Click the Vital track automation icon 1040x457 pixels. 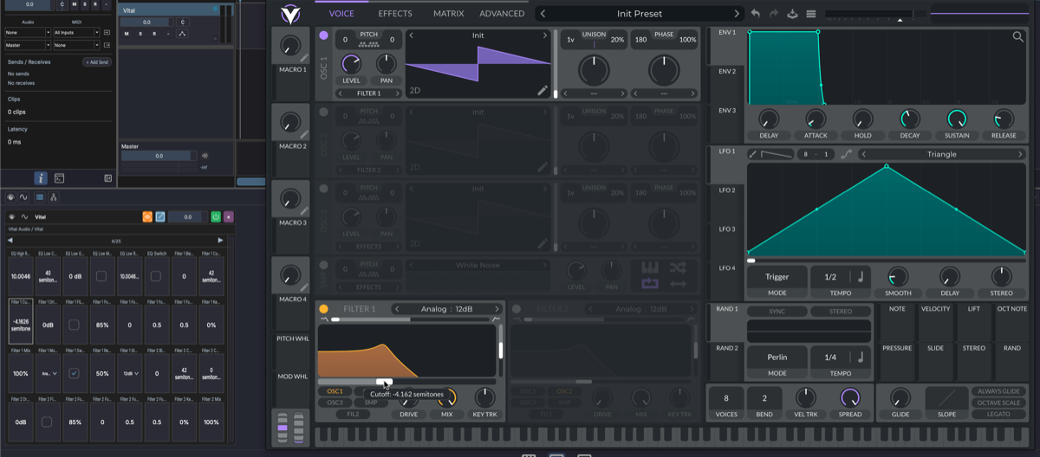tap(182, 34)
